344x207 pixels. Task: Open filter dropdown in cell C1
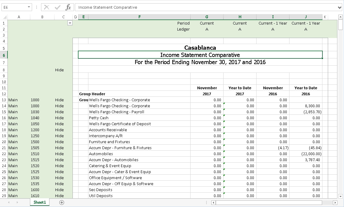pyautogui.click(x=70, y=23)
